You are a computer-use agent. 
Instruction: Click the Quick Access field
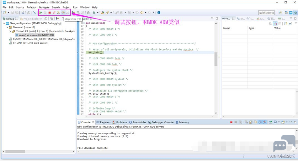[x=266, y=13]
